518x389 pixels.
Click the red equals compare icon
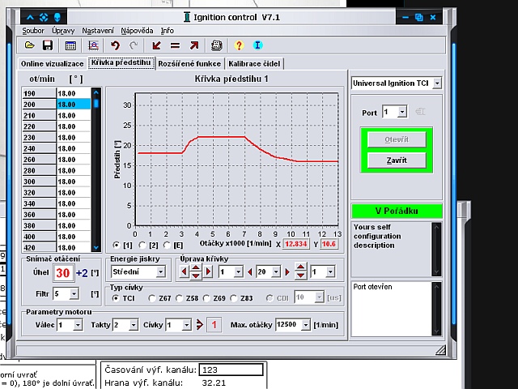click(x=175, y=45)
